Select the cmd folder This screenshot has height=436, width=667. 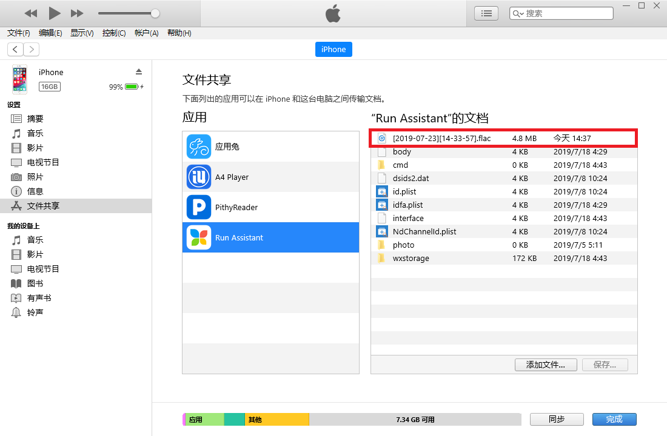[x=504, y=165]
